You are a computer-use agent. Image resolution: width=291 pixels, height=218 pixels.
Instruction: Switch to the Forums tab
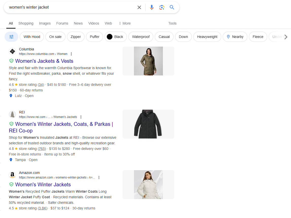(x=62, y=23)
